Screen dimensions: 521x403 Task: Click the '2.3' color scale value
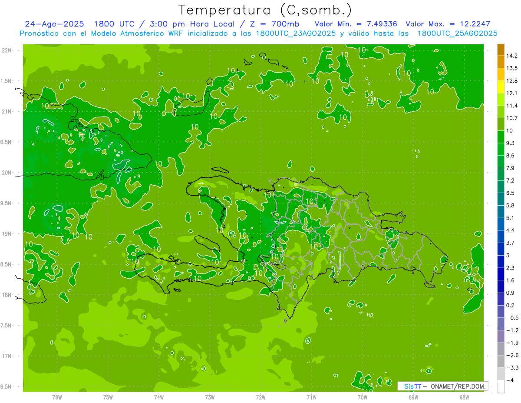pos(511,268)
